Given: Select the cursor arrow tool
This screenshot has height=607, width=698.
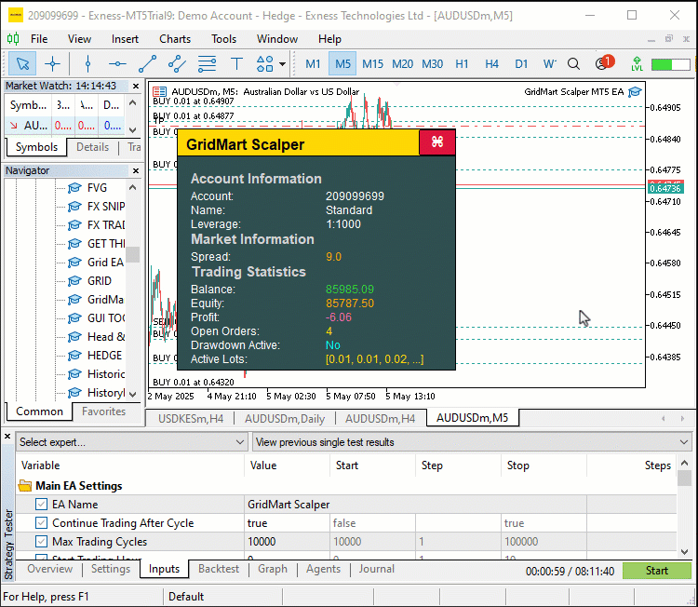Looking at the screenshot, I should pyautogui.click(x=22, y=64).
